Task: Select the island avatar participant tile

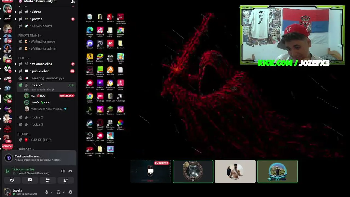Action: [278, 171]
